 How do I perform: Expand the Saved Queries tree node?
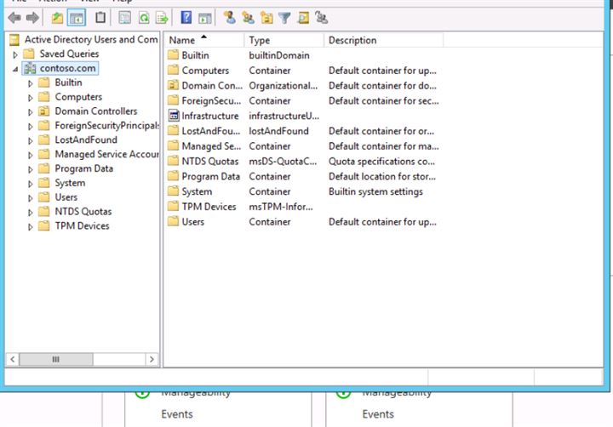16,54
